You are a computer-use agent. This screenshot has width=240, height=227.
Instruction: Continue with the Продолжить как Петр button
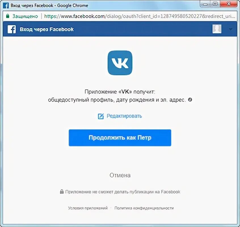(120, 138)
